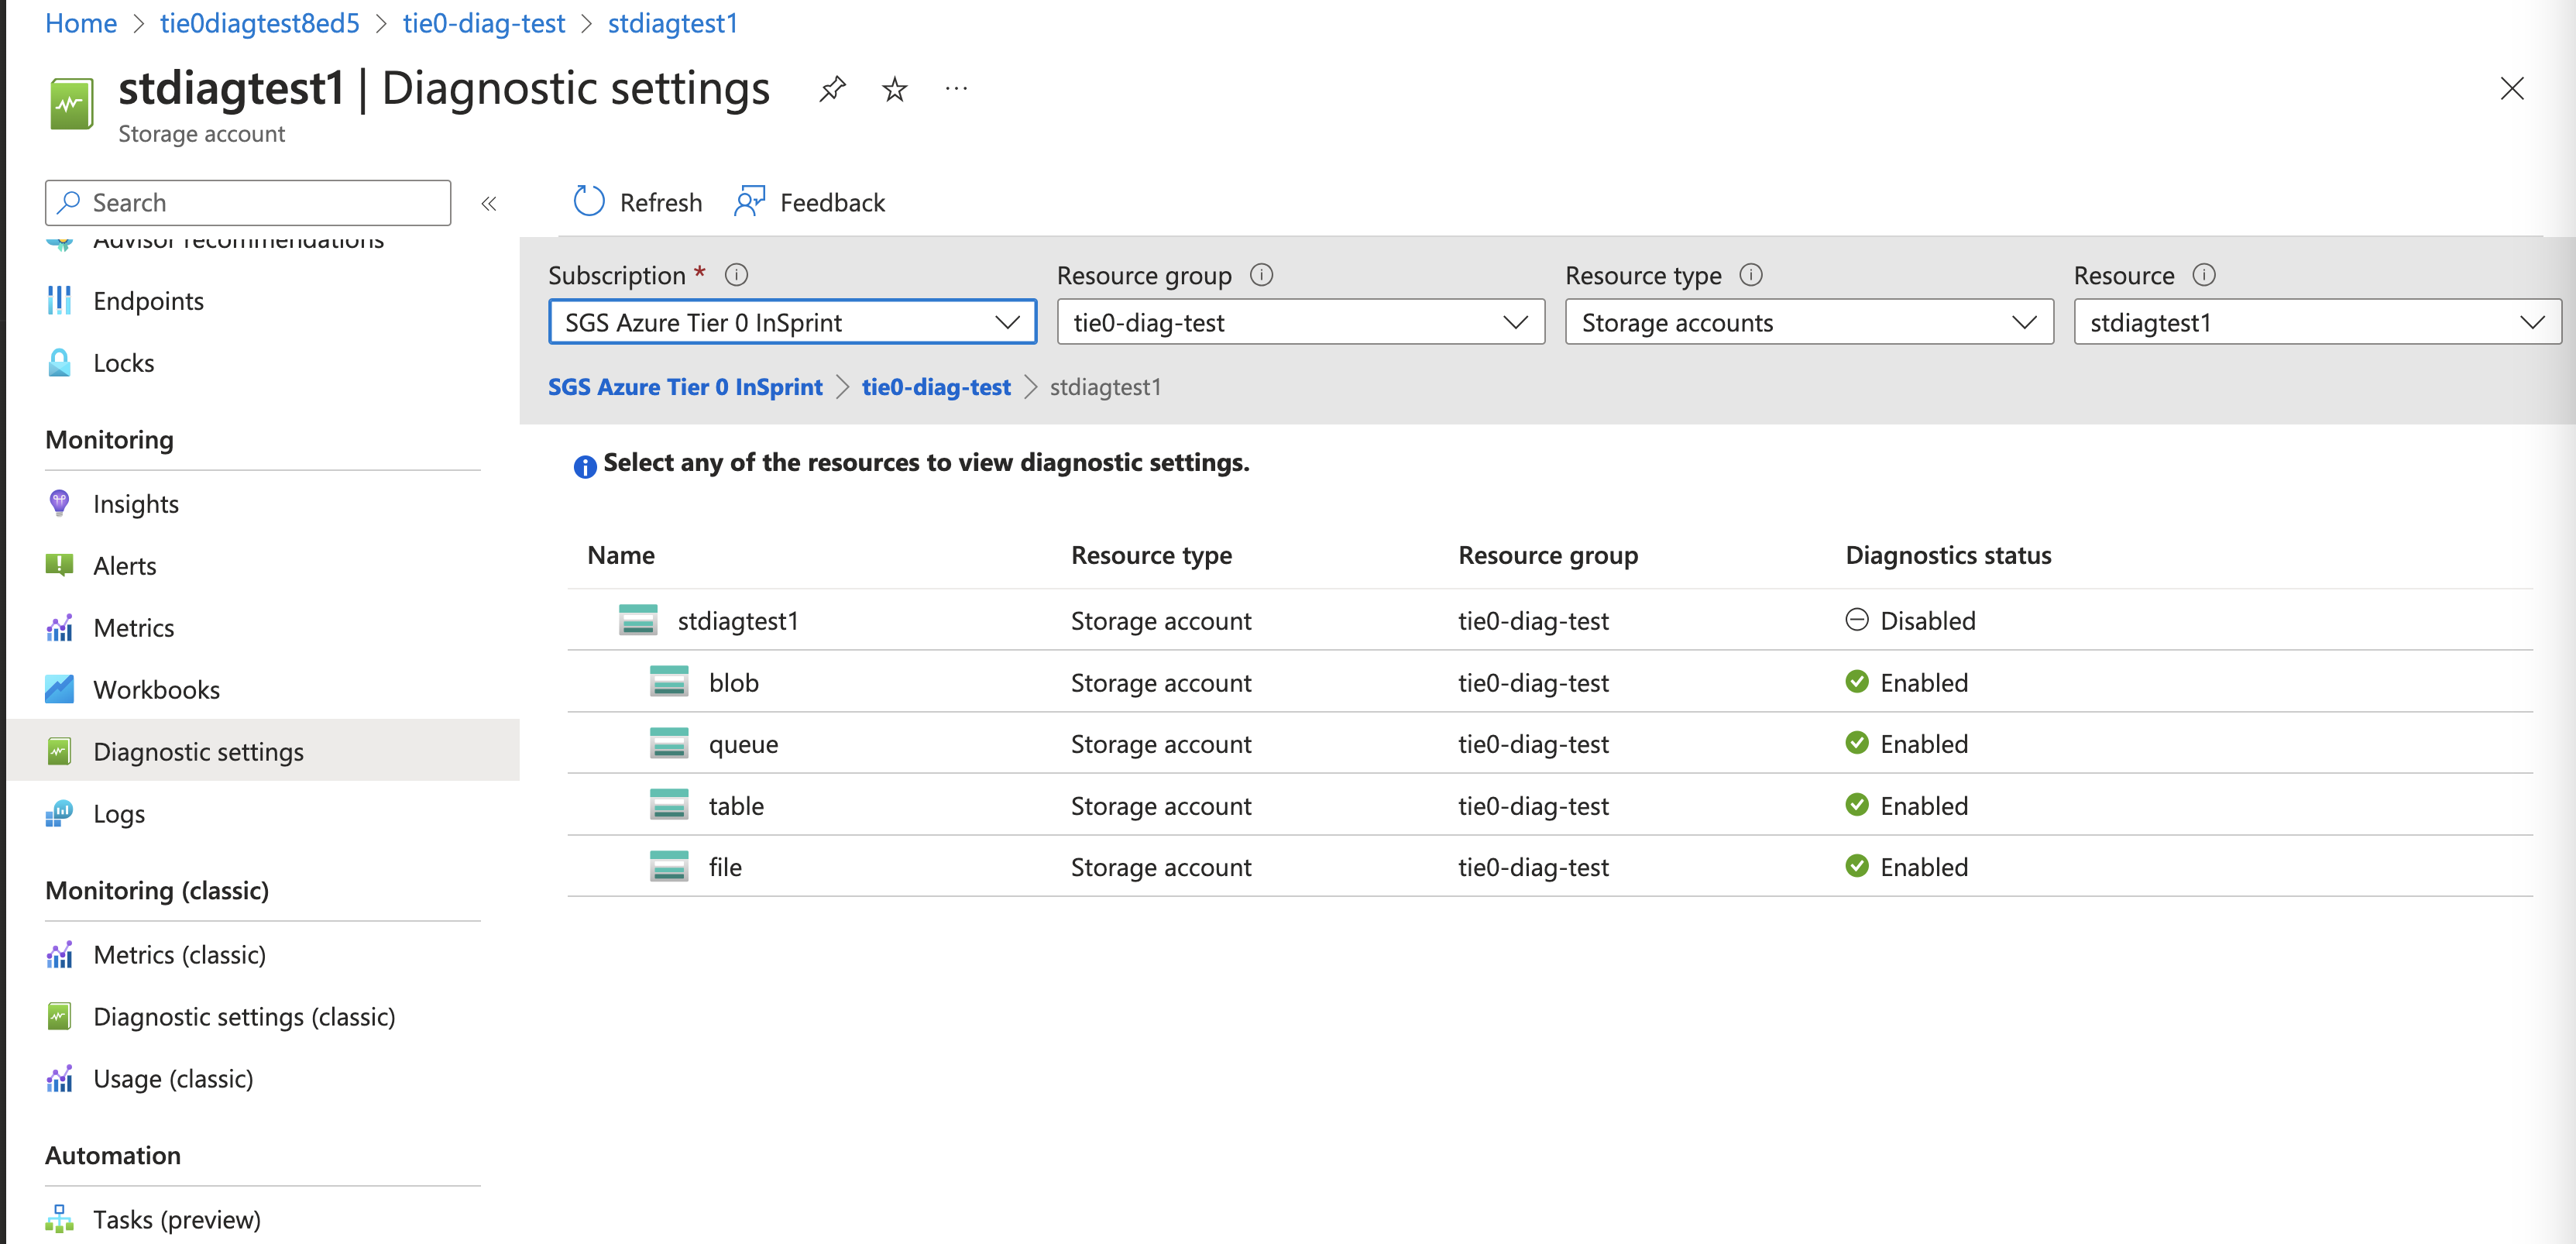Open the Resource dropdown showing stdiagtest1
Viewport: 2576px width, 1244px height.
pyautogui.click(x=2318, y=322)
